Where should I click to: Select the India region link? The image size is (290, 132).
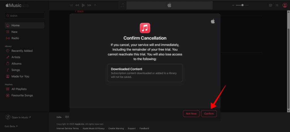point(59,117)
